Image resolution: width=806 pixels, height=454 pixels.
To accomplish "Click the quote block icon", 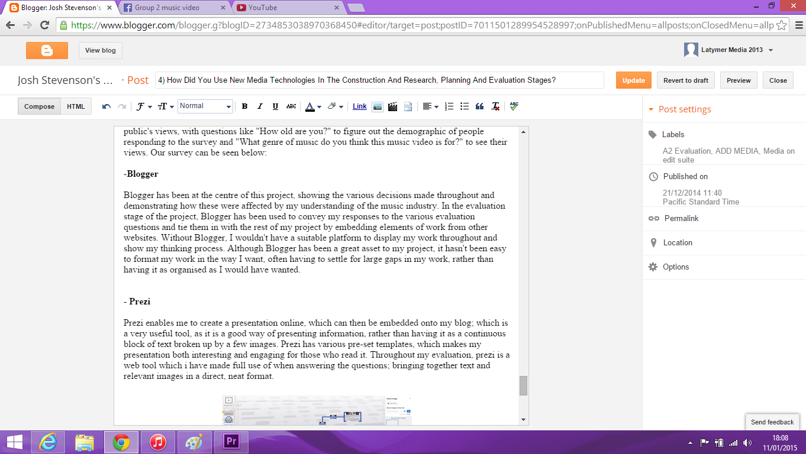I will (480, 106).
